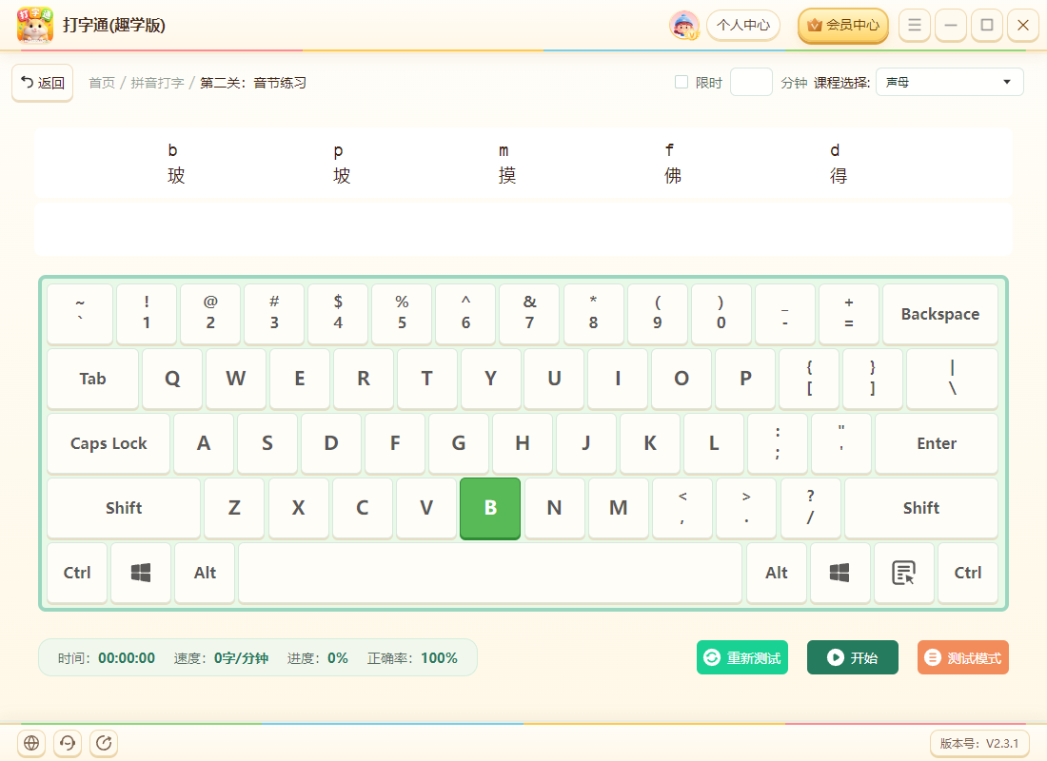Click the D key on keyboard

[x=331, y=443]
